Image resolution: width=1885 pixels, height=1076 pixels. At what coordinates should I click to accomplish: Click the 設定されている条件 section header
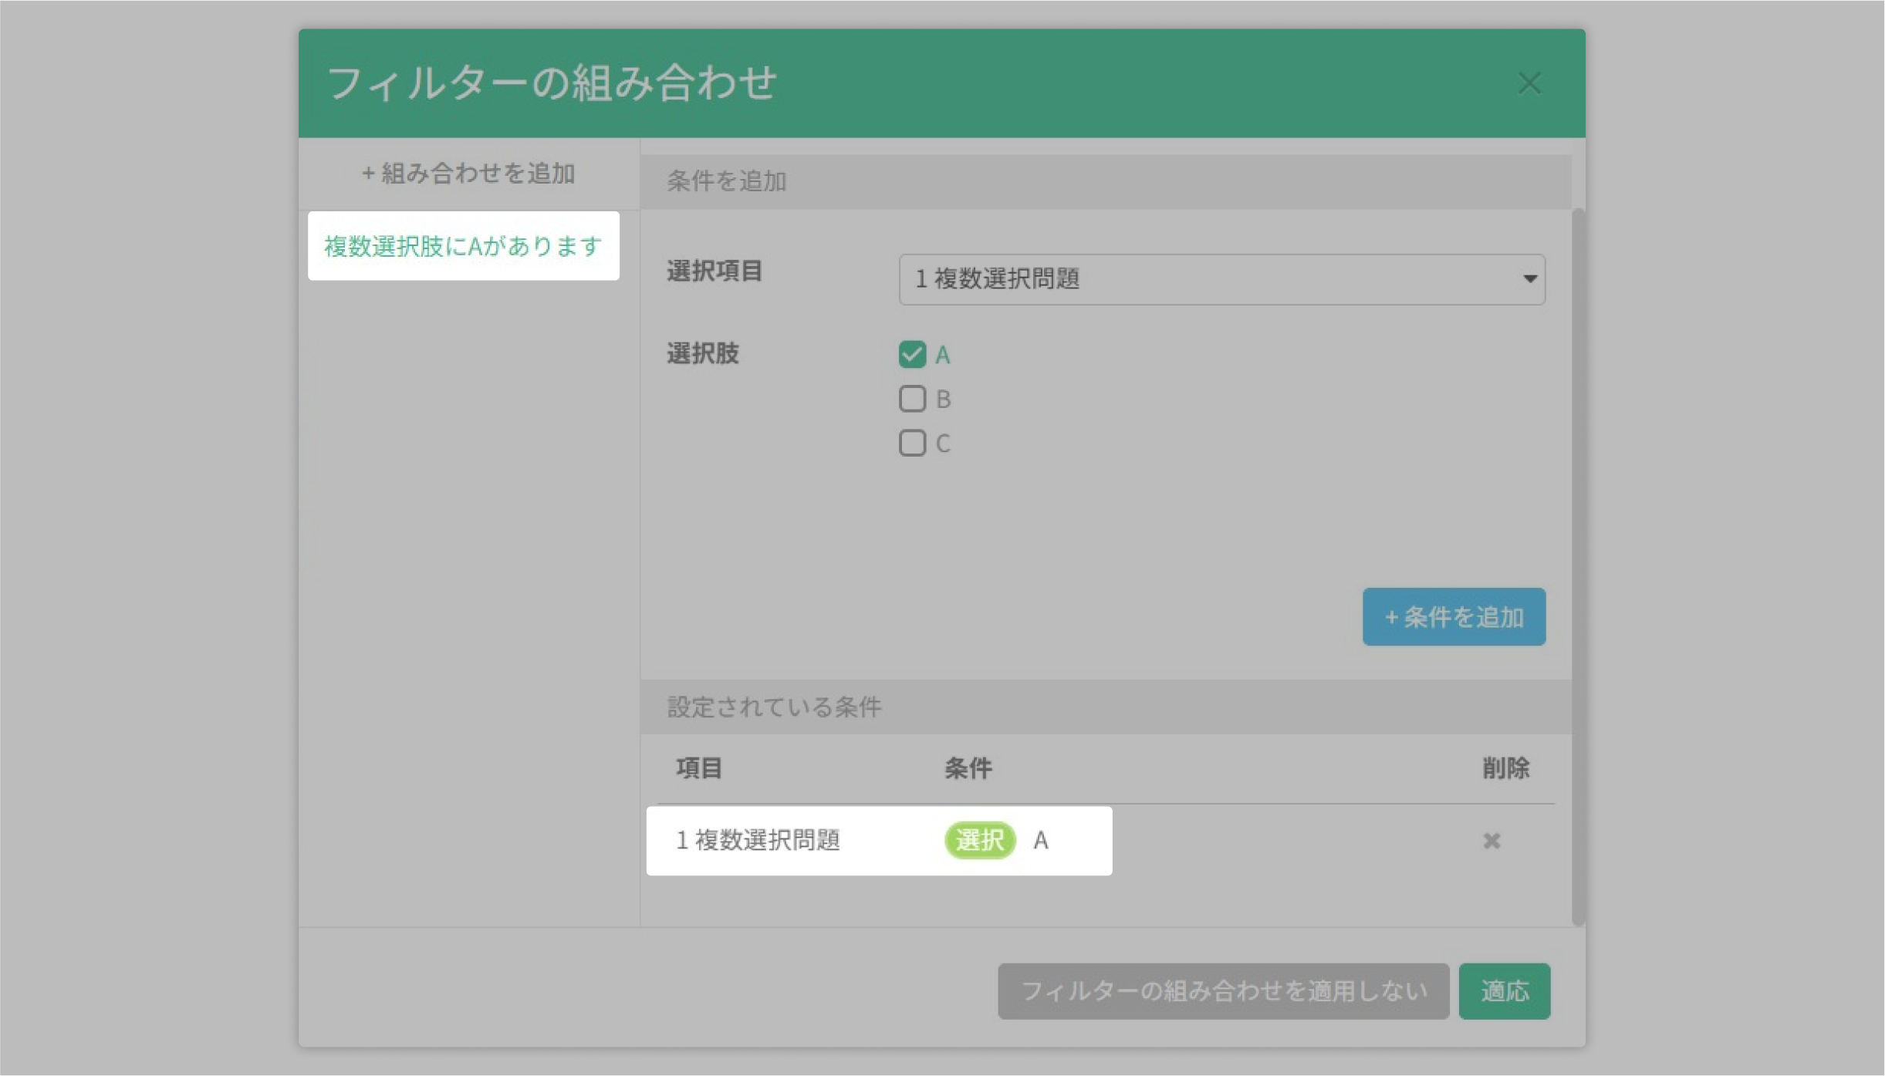[x=1106, y=707]
